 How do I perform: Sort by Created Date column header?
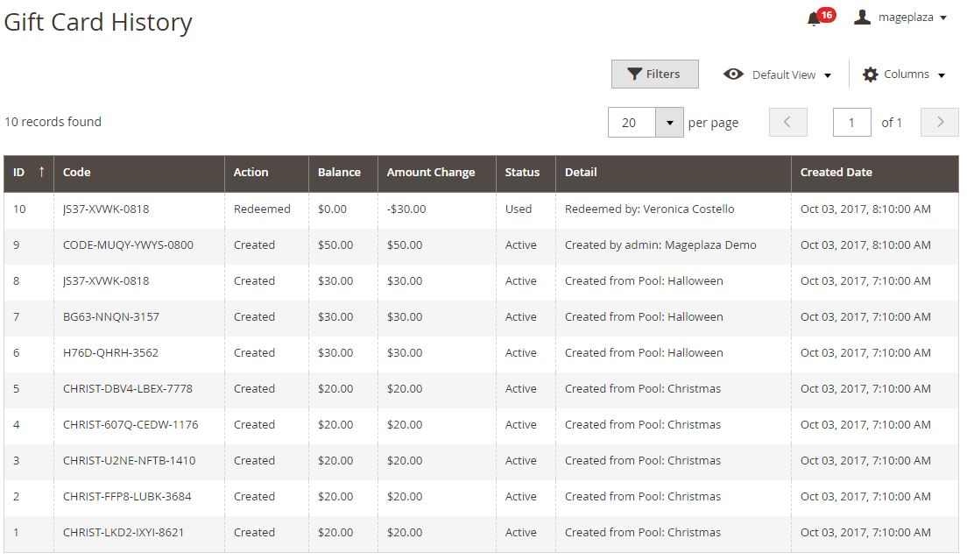pos(836,173)
